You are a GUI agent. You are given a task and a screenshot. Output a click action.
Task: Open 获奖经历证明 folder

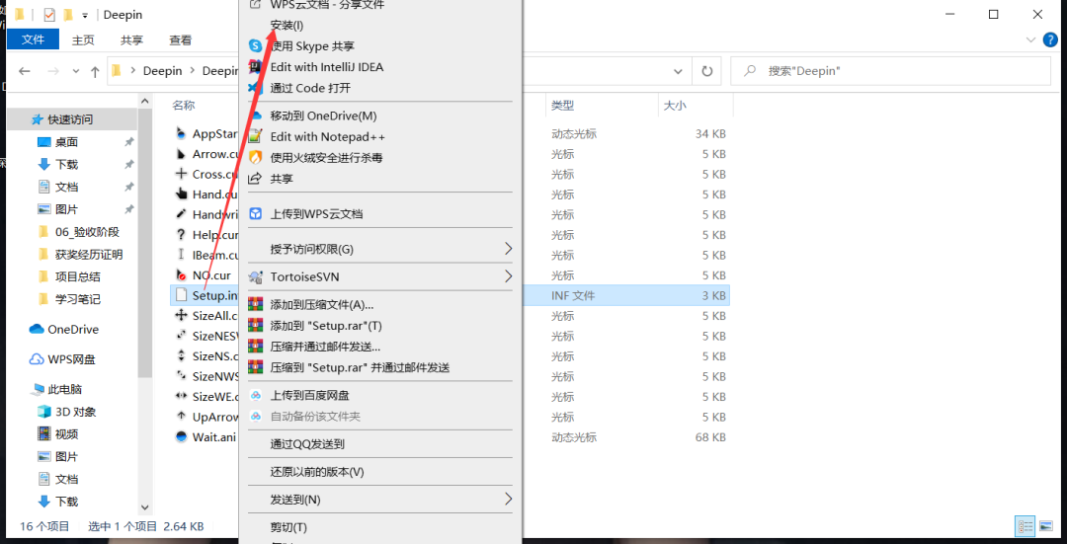[89, 255]
